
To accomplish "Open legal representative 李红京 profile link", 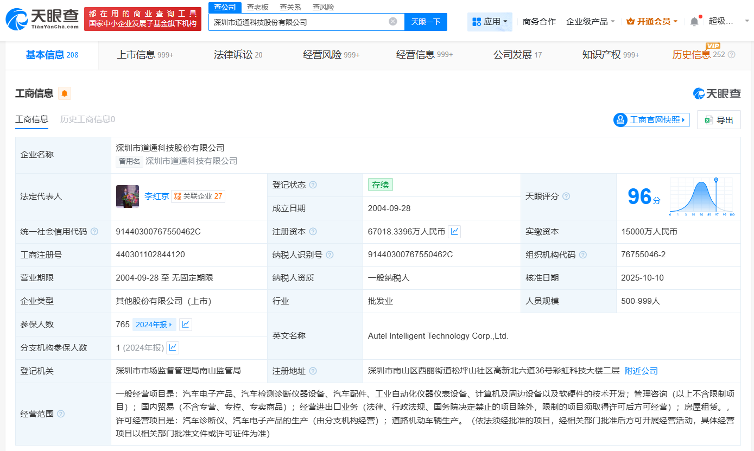I will 157,196.
